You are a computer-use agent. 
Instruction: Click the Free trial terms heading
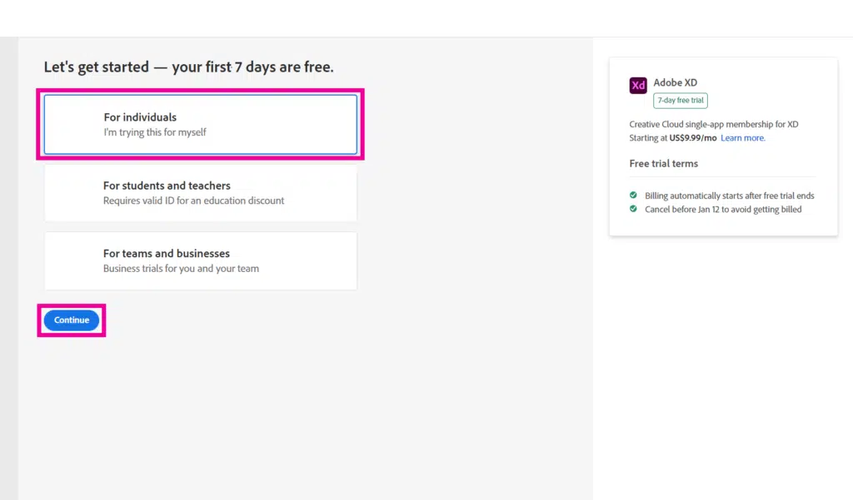pos(664,163)
